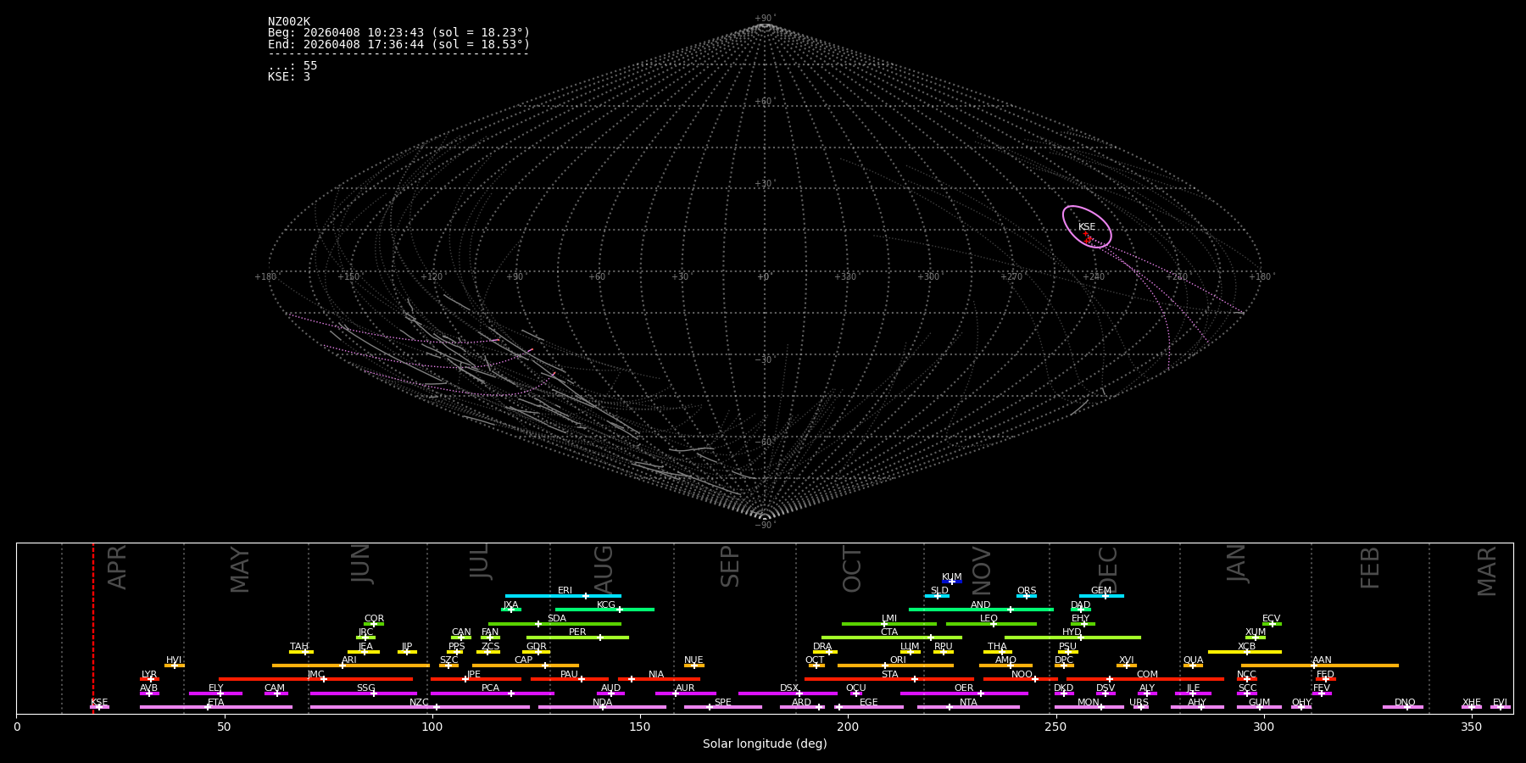Click the -90 latitude label at map bottom
This screenshot has width=1526, height=763.
[x=764, y=525]
